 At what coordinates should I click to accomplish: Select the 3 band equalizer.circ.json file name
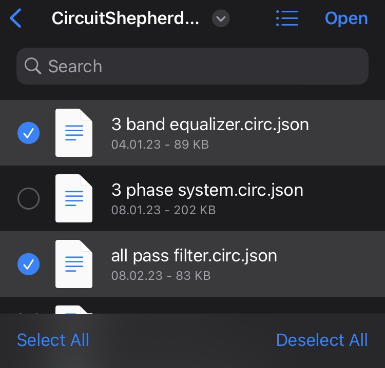(x=210, y=125)
